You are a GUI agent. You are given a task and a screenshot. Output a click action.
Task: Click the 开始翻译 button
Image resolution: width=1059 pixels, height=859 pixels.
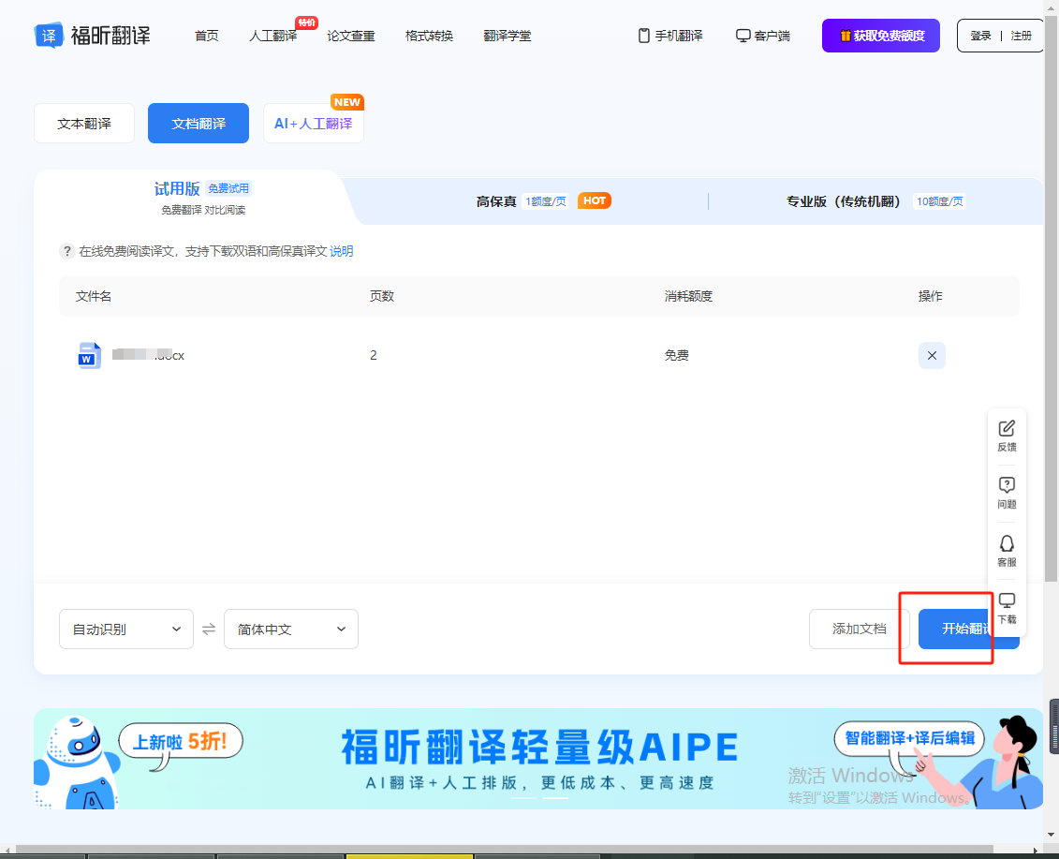pyautogui.click(x=968, y=629)
